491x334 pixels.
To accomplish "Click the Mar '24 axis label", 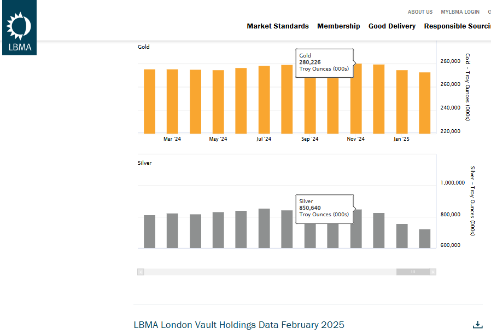I will (x=172, y=139).
